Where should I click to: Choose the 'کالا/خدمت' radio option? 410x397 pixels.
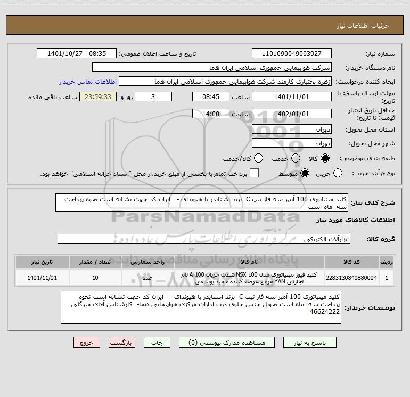point(258,158)
